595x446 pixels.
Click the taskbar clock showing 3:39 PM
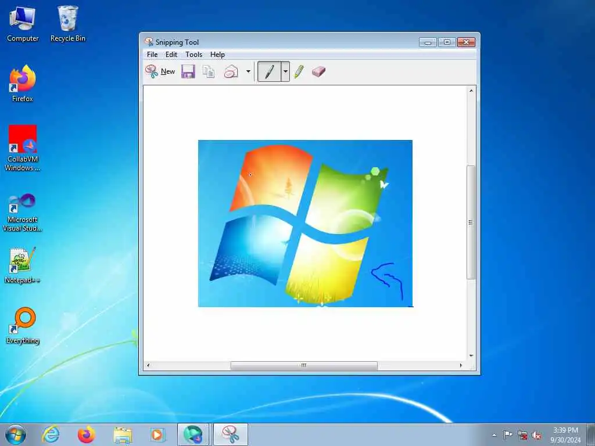pyautogui.click(x=565, y=435)
